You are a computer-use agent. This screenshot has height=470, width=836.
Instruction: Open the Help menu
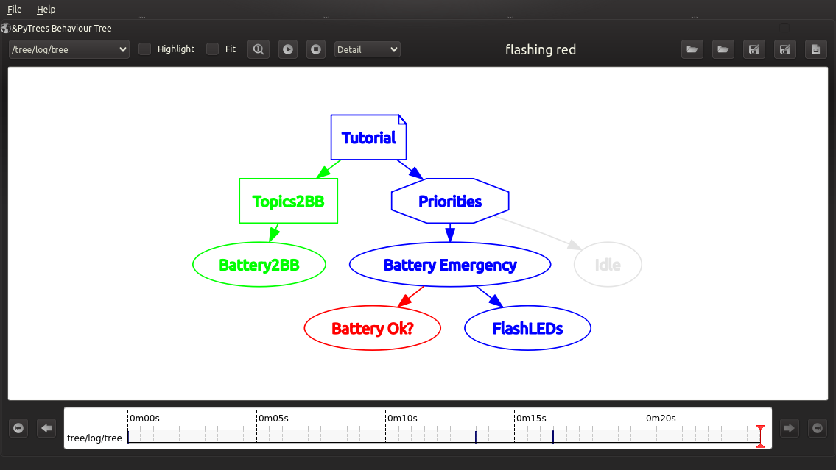[x=46, y=10]
